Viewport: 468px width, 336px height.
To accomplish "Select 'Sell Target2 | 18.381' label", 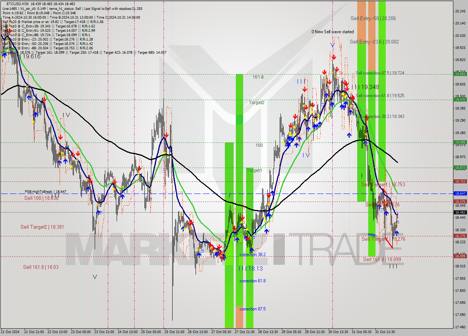I will (42, 227).
